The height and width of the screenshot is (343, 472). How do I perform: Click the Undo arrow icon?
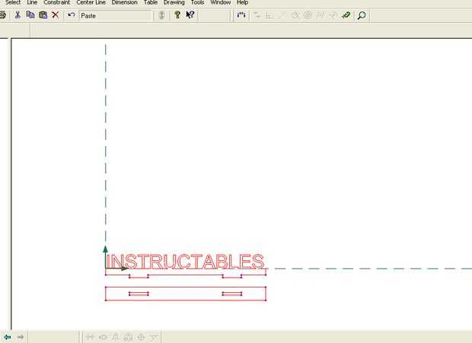point(72,14)
